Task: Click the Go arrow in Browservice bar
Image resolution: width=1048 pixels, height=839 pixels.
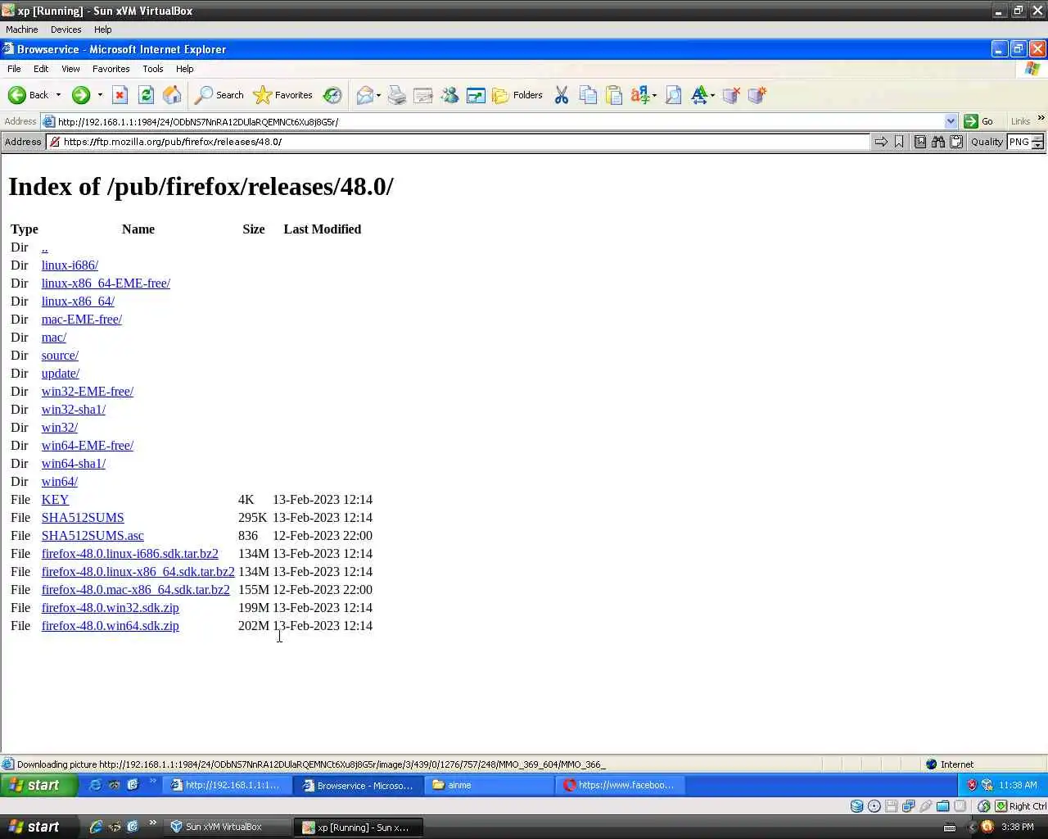Action: pyautogui.click(x=881, y=142)
